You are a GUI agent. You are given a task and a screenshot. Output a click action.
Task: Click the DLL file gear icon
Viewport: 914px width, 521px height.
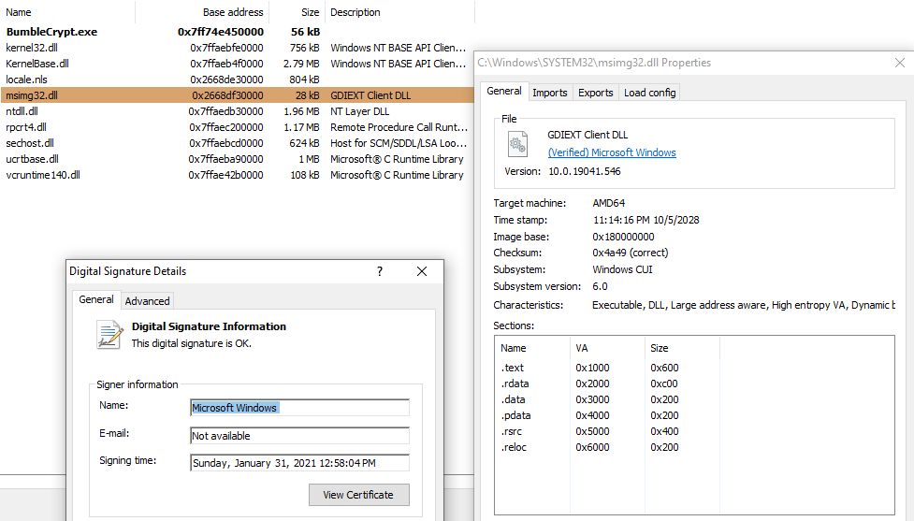517,143
